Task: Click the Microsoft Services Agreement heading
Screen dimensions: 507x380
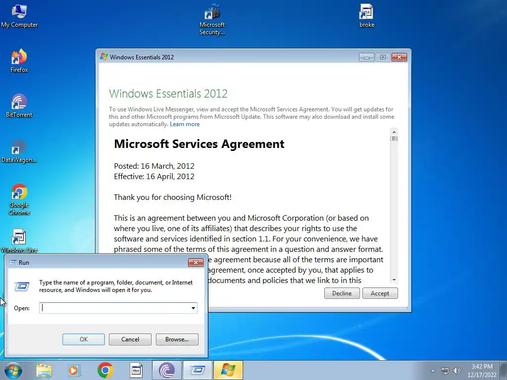Action: [x=199, y=144]
